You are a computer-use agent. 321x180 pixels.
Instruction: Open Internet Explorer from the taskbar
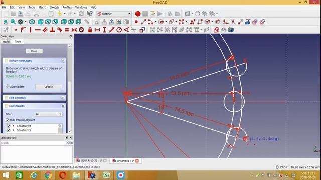tap(34, 175)
